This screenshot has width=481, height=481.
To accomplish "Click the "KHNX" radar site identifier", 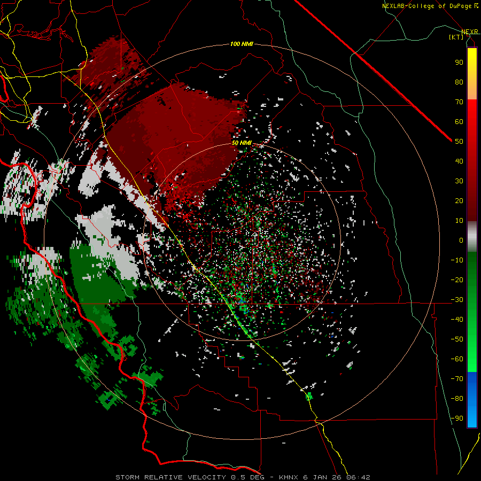I will 289,477.
